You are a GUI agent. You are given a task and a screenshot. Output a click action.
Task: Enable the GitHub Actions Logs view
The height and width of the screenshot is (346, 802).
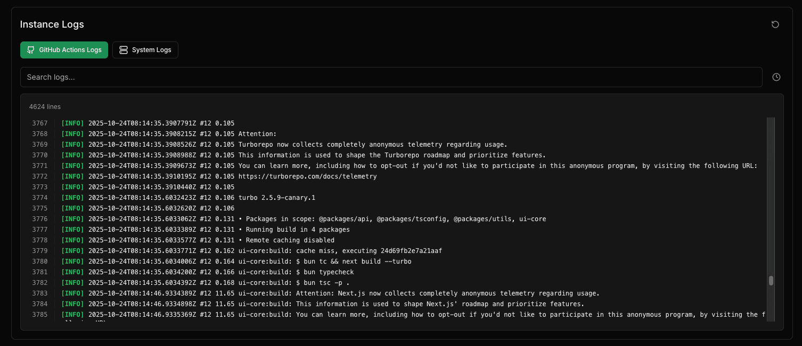tap(64, 49)
